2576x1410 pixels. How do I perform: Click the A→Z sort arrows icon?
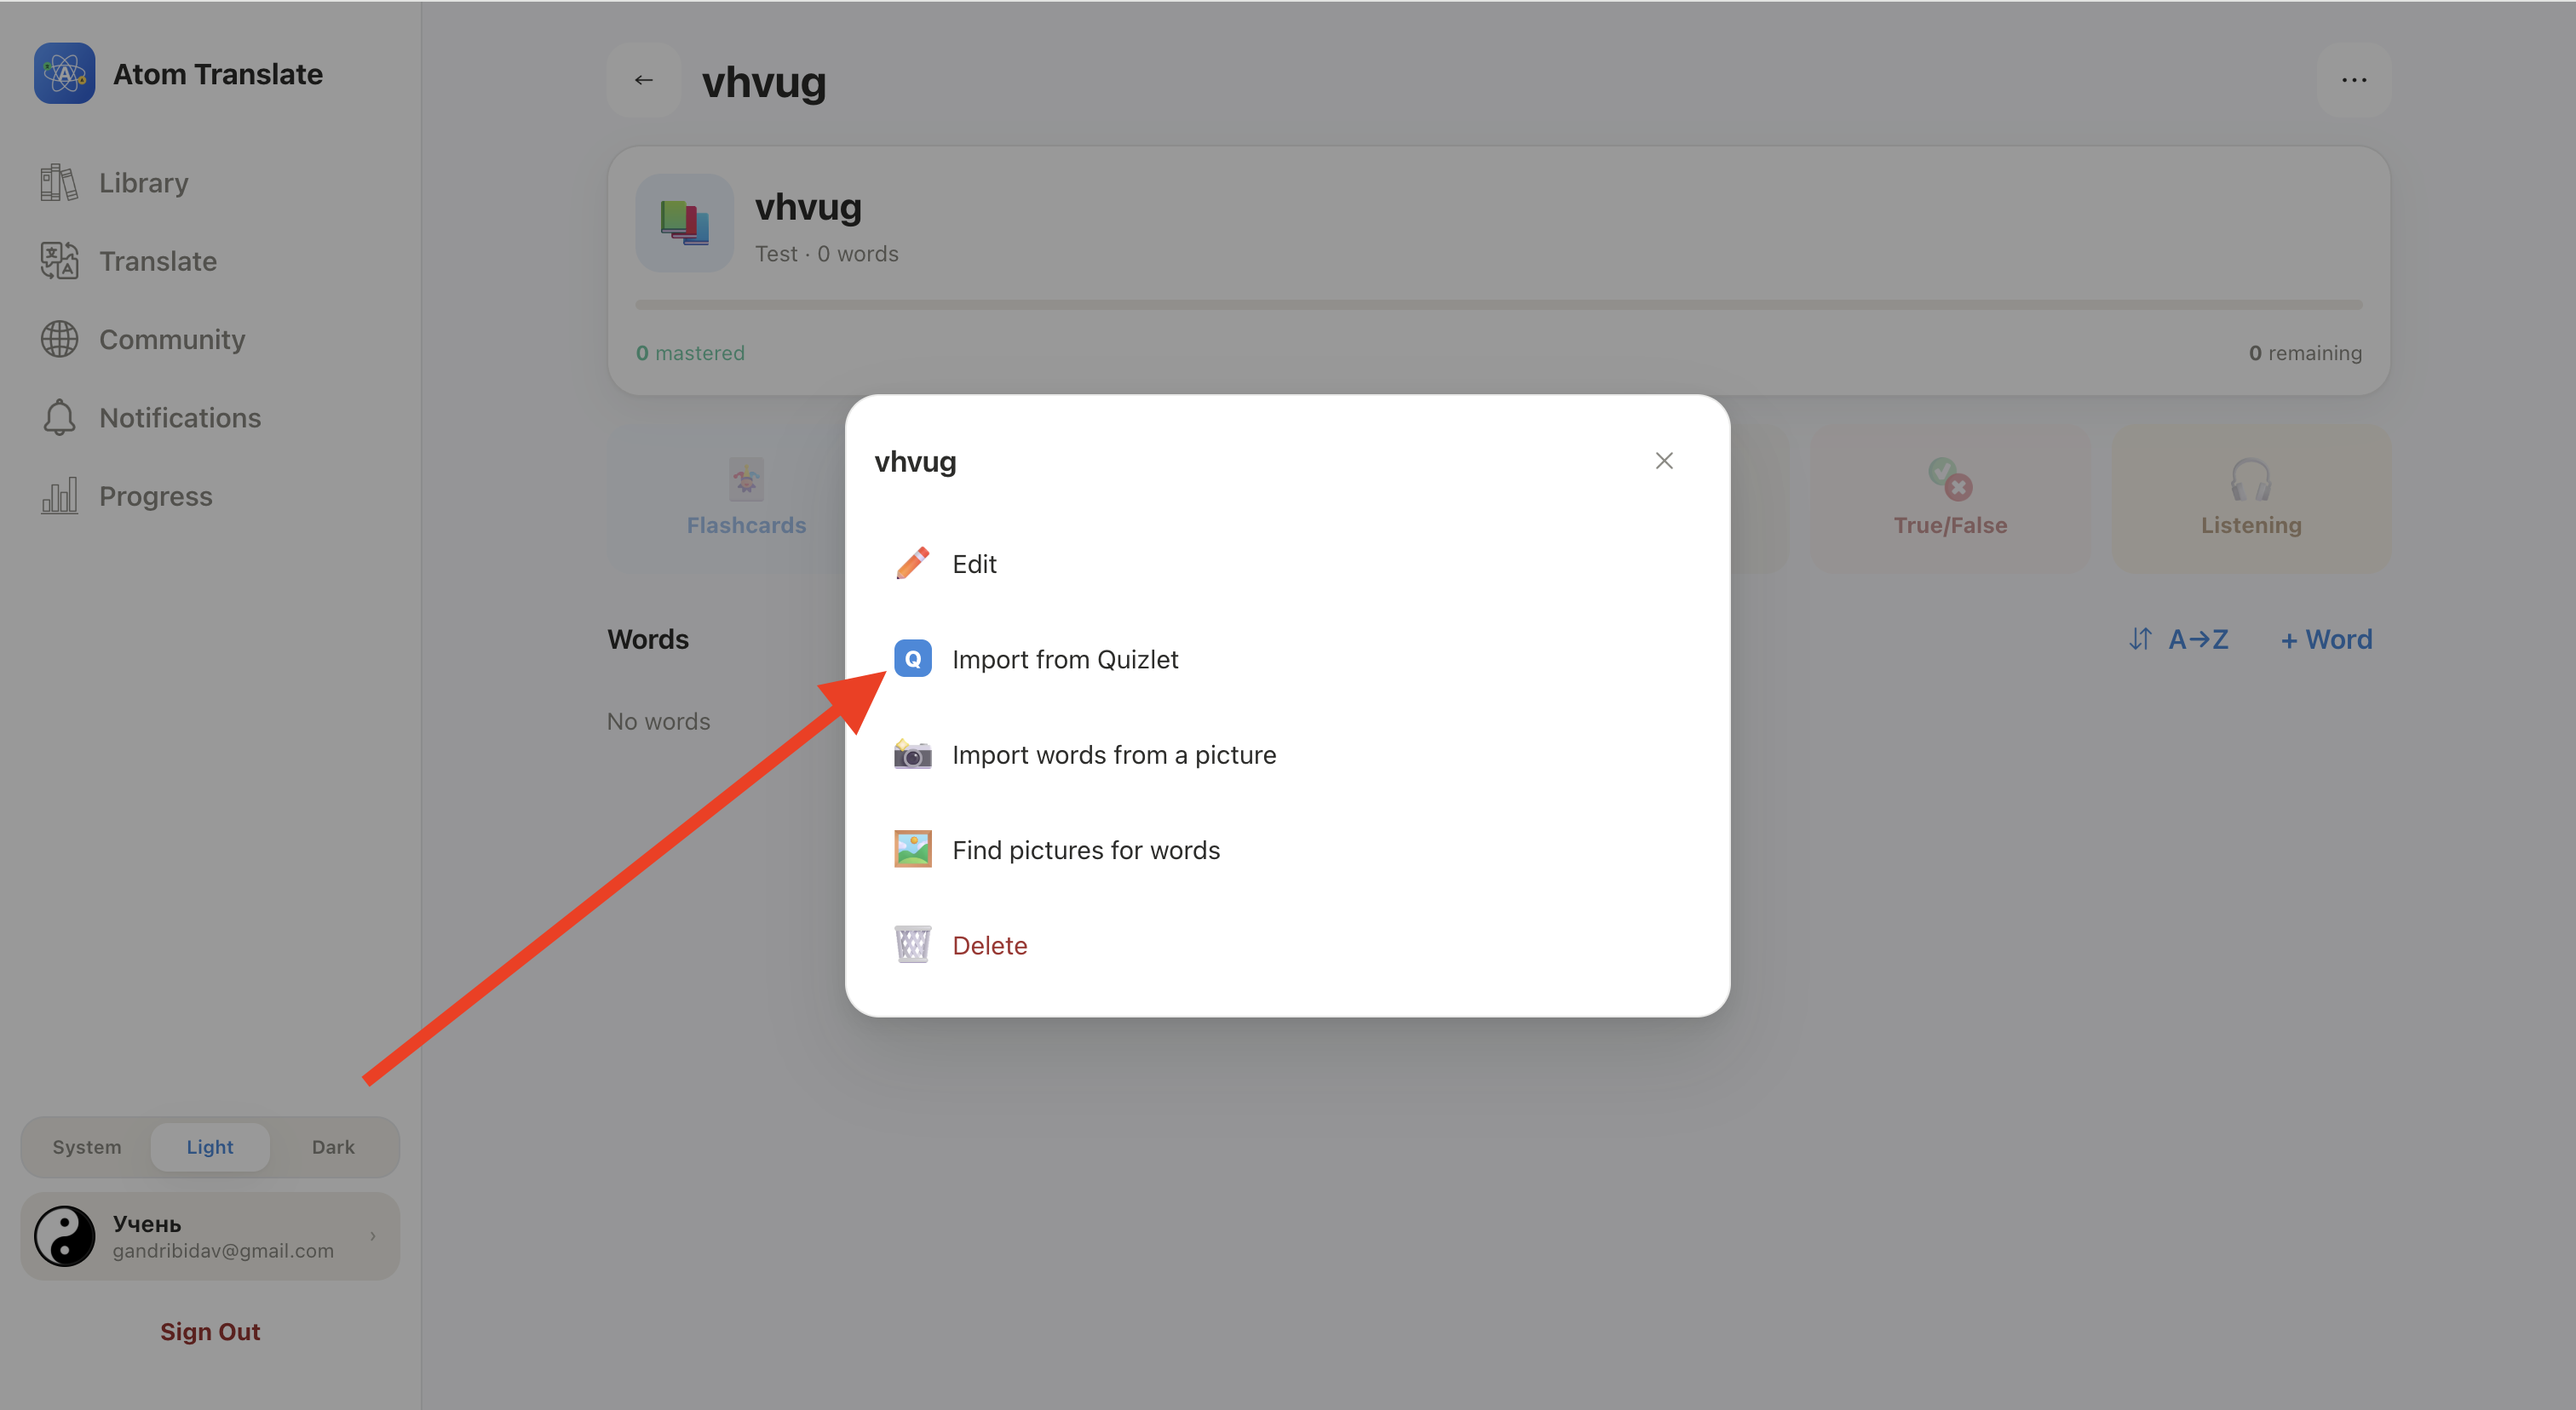pos(2140,639)
